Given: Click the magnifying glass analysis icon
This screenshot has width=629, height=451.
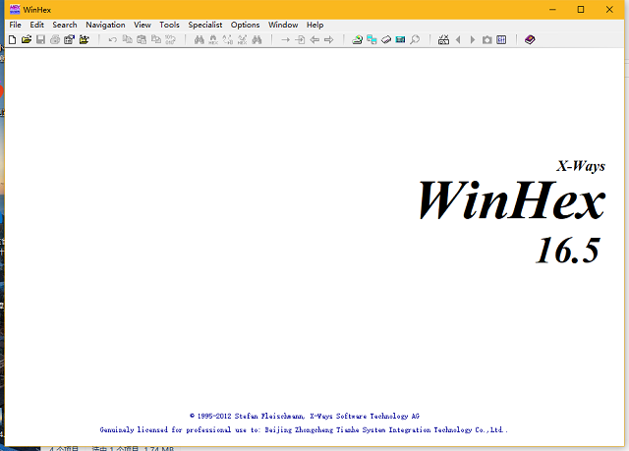Looking at the screenshot, I should (x=415, y=39).
